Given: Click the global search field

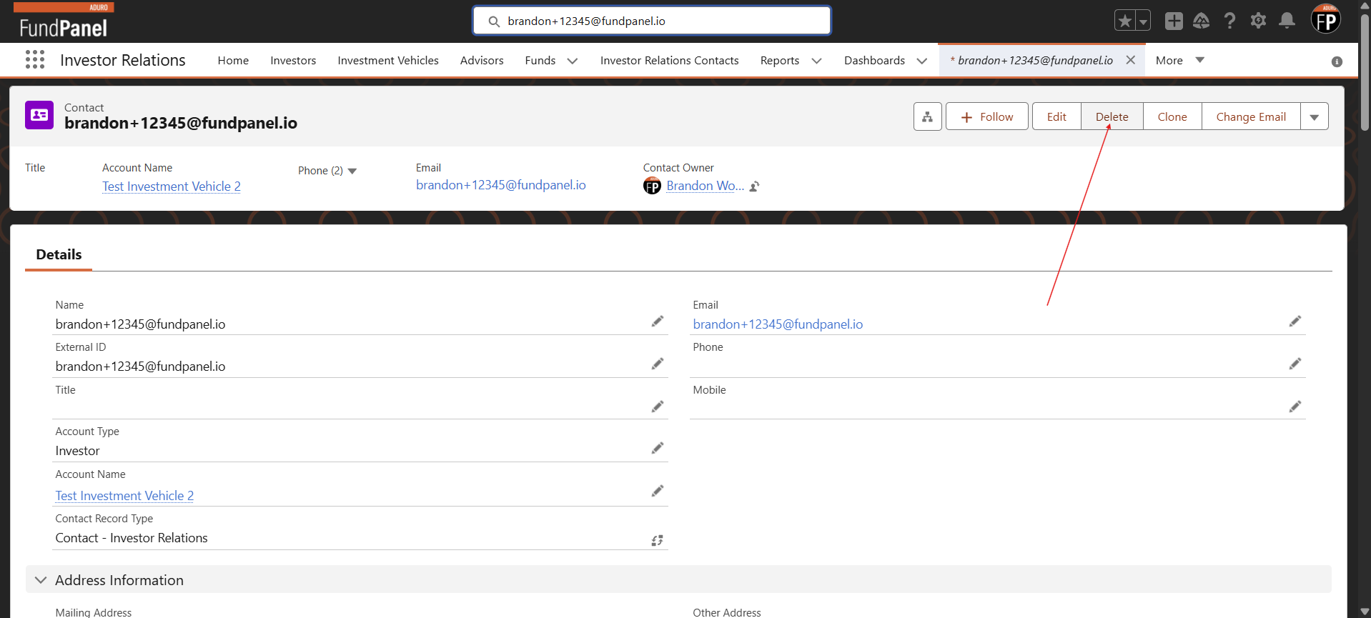Looking at the screenshot, I should tap(652, 21).
